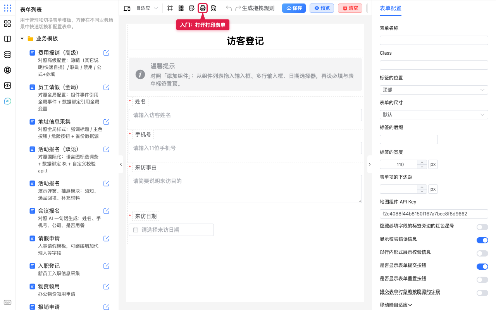Select the 表单配置 tab

(390, 8)
